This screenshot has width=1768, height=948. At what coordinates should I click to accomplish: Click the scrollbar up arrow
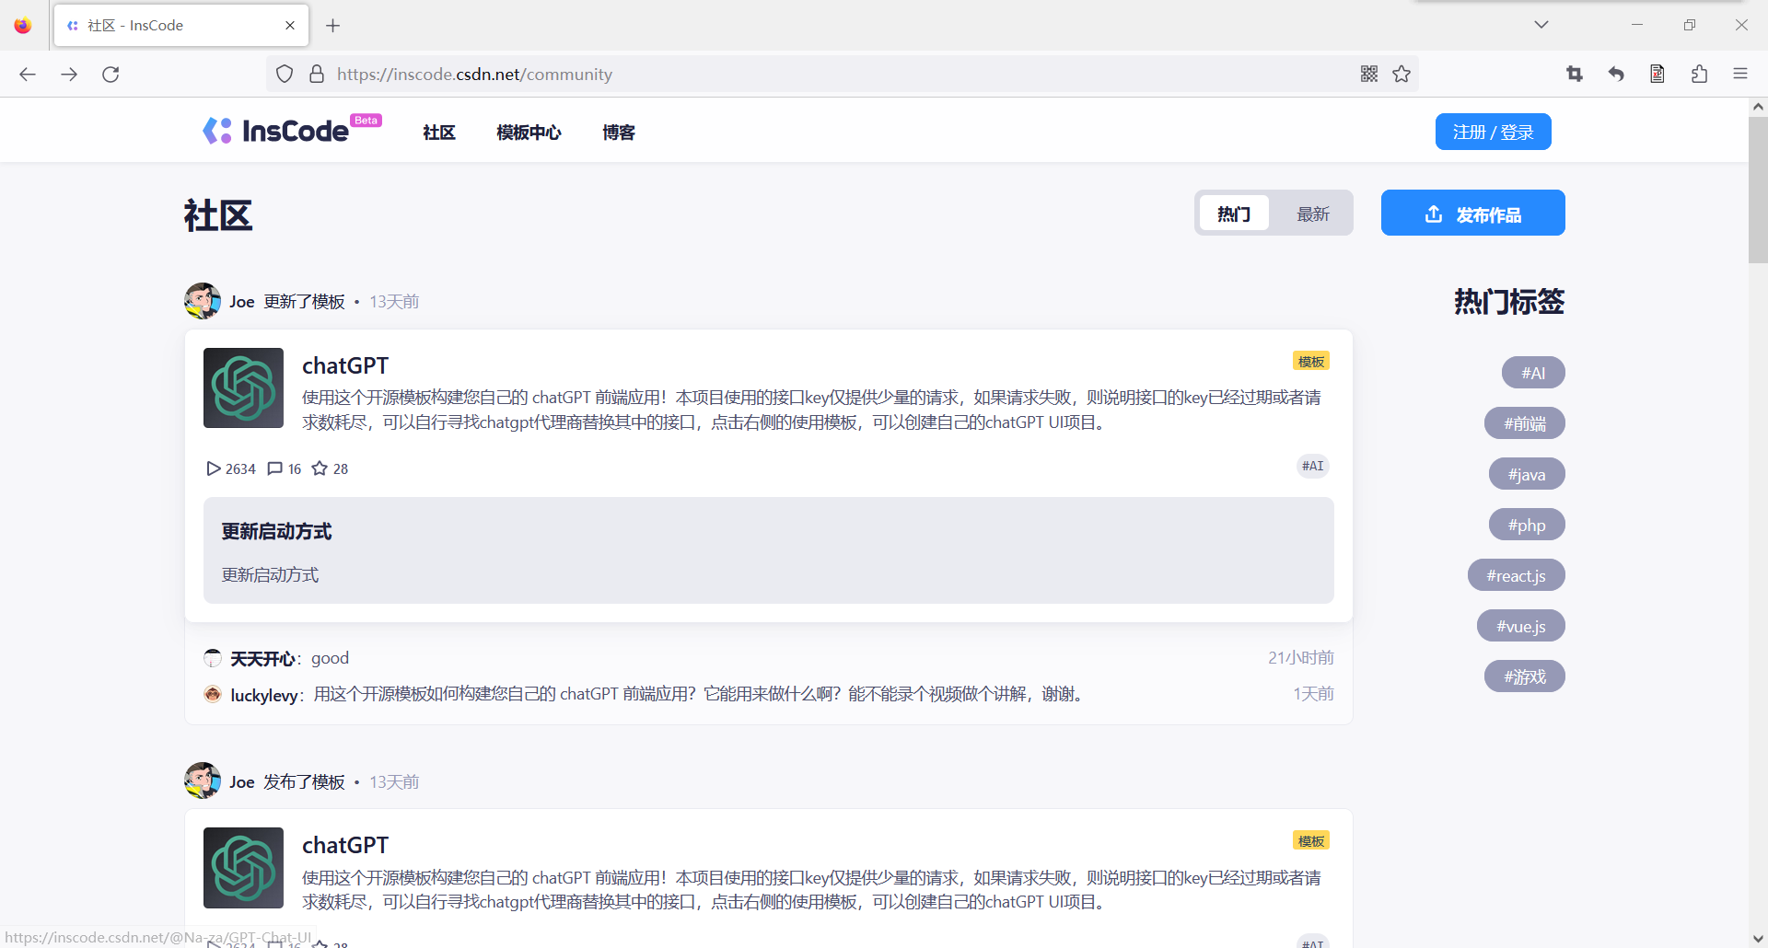[1758, 107]
